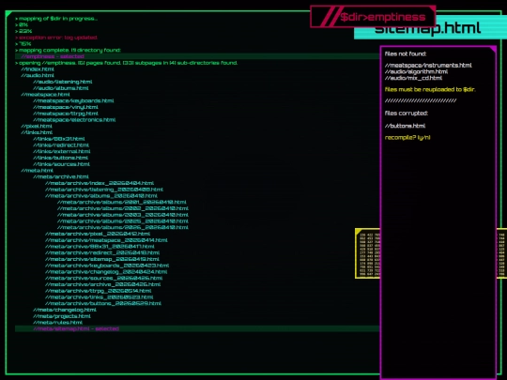Open archived archive_ page link

[x=103, y=284]
